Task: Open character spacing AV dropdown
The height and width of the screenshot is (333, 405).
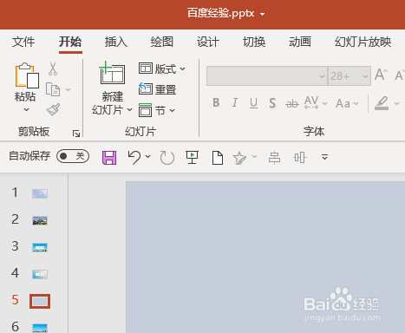Action: click(316, 103)
